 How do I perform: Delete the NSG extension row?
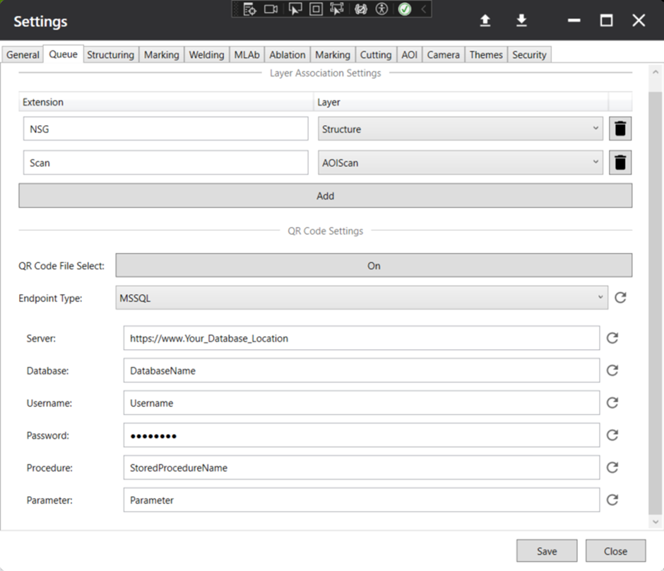(620, 129)
